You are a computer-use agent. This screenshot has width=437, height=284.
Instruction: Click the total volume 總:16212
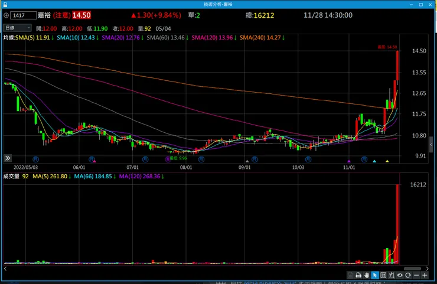260,15
